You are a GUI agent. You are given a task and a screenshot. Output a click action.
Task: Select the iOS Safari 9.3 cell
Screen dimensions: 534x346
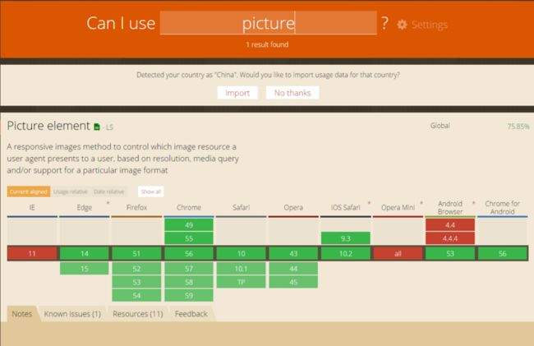pos(346,238)
